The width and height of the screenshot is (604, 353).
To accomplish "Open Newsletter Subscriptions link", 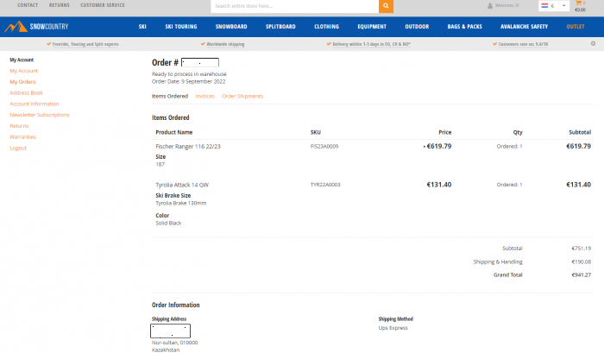I will coord(40,115).
